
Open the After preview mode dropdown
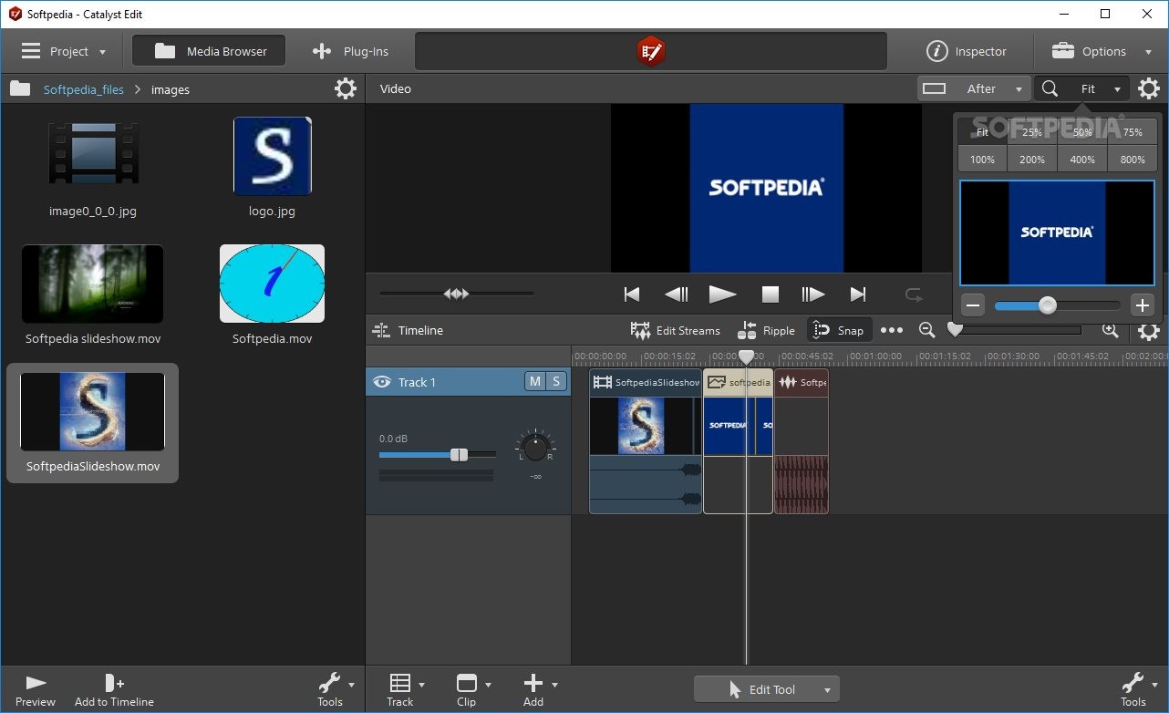[974, 88]
